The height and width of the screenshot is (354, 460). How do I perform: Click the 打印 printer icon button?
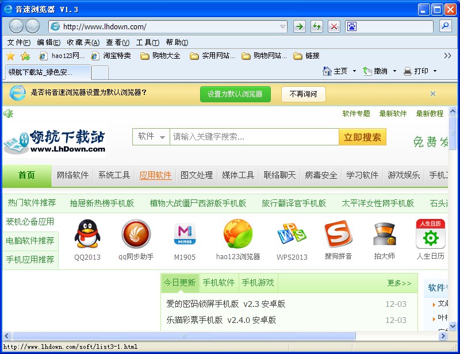click(x=416, y=71)
